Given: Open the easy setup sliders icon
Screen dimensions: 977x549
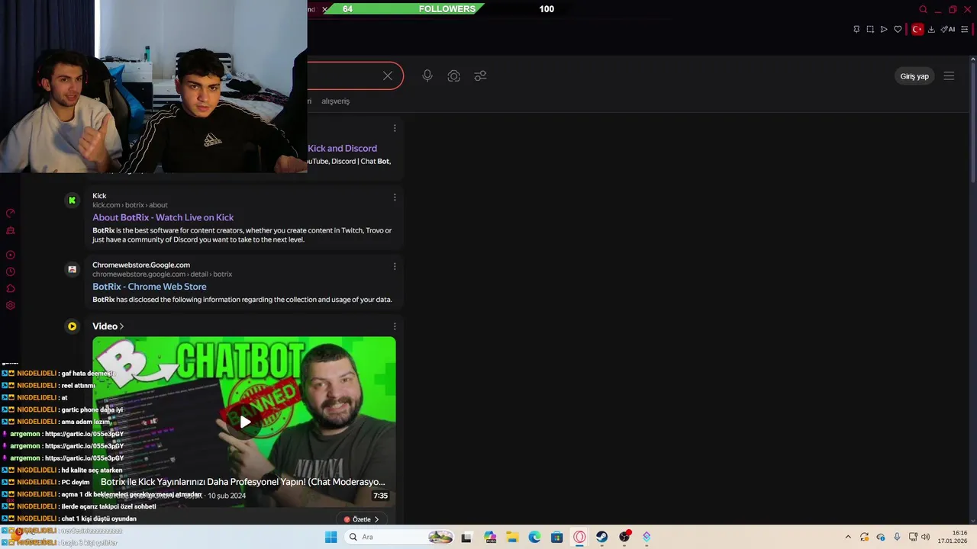Looking at the screenshot, I should click(964, 29).
